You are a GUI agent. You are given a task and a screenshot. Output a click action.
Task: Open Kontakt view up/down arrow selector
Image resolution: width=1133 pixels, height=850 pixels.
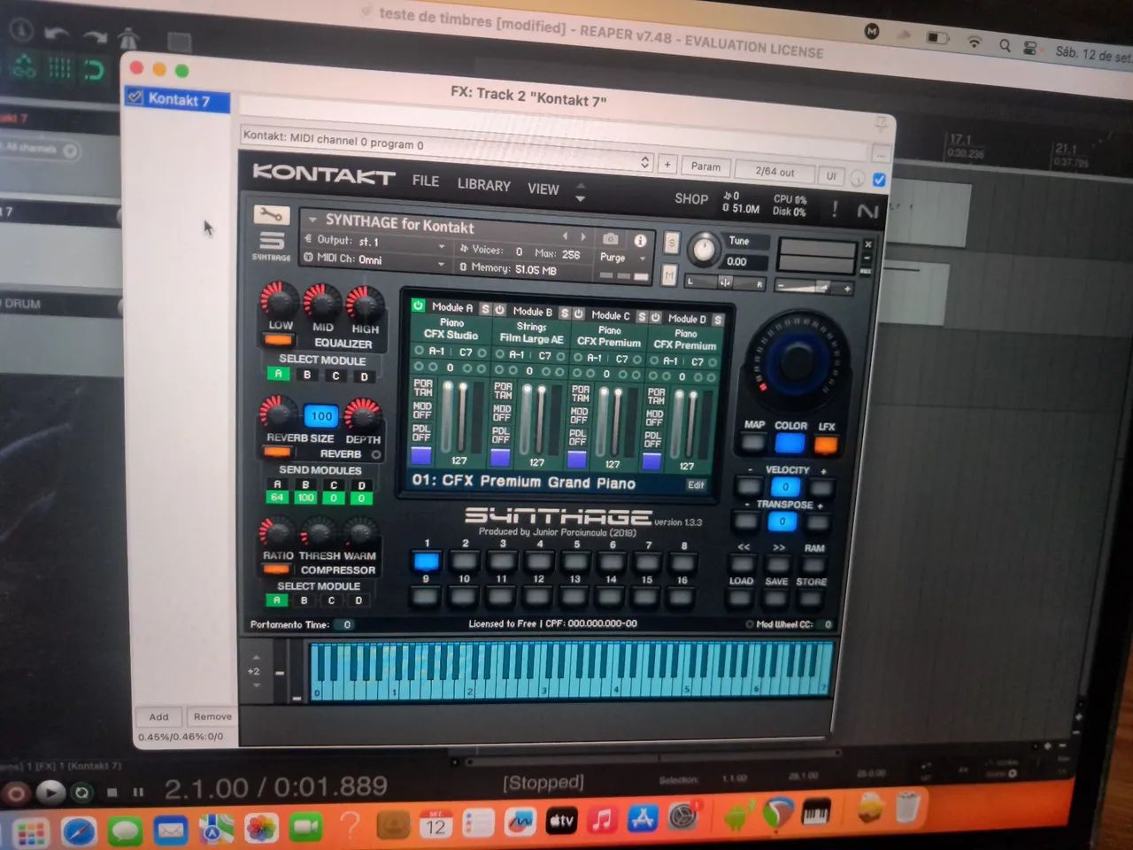(x=581, y=192)
